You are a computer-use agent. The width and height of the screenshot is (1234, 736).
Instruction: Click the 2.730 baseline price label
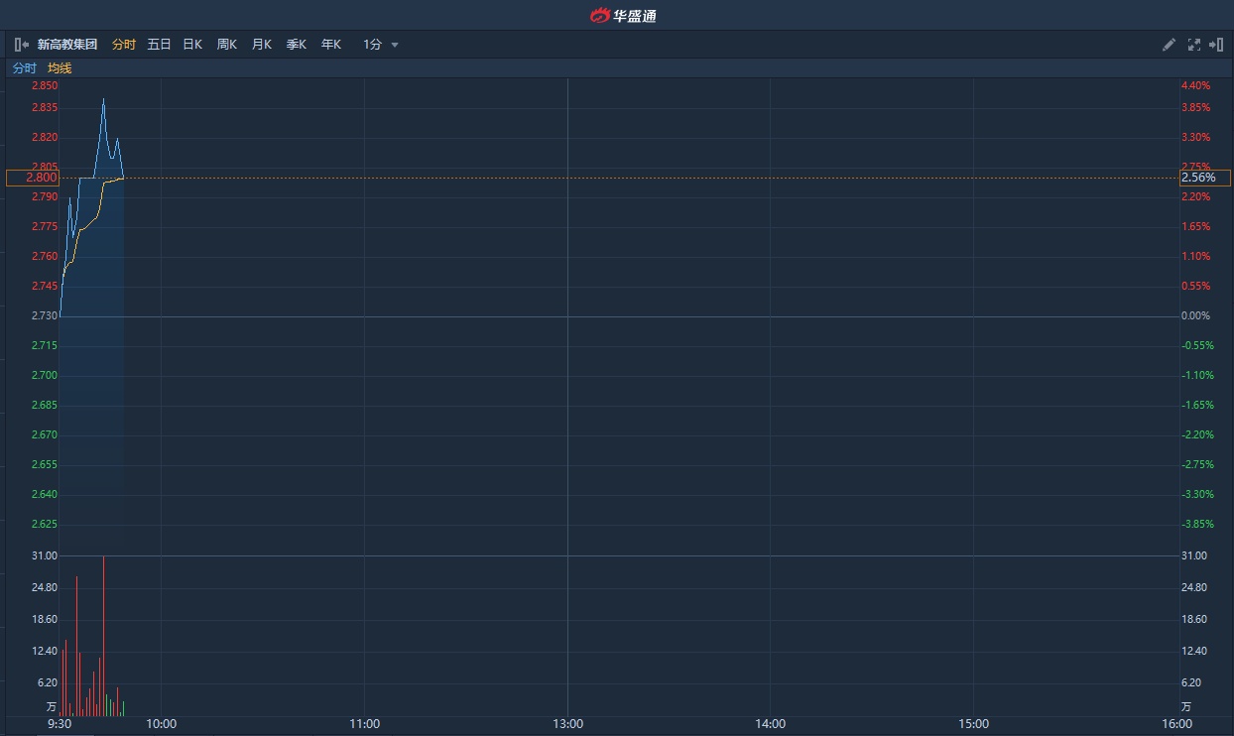click(45, 315)
